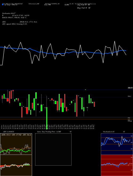
Task: Click the 'ADX: 31.5 +DY: 17.92 -DY: 34.4' header
Action: [x=16, y=135]
